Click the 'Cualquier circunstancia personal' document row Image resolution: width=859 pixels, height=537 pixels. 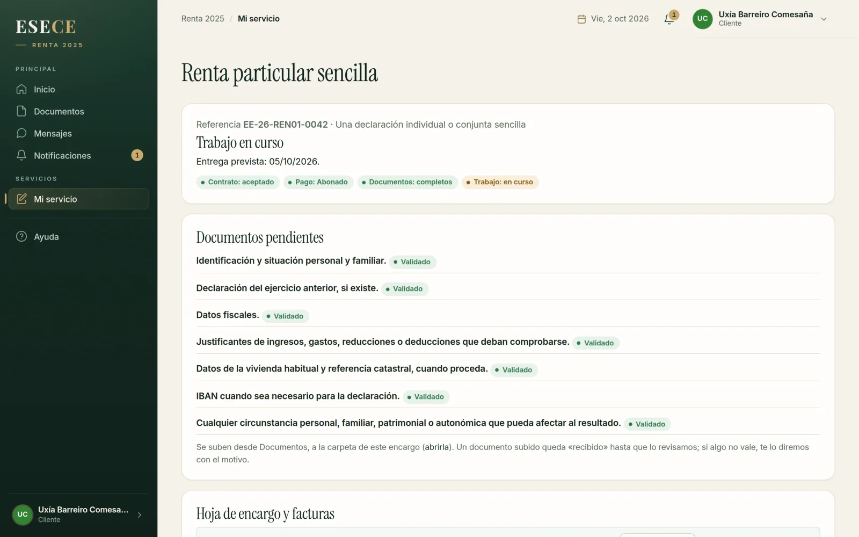508,423
